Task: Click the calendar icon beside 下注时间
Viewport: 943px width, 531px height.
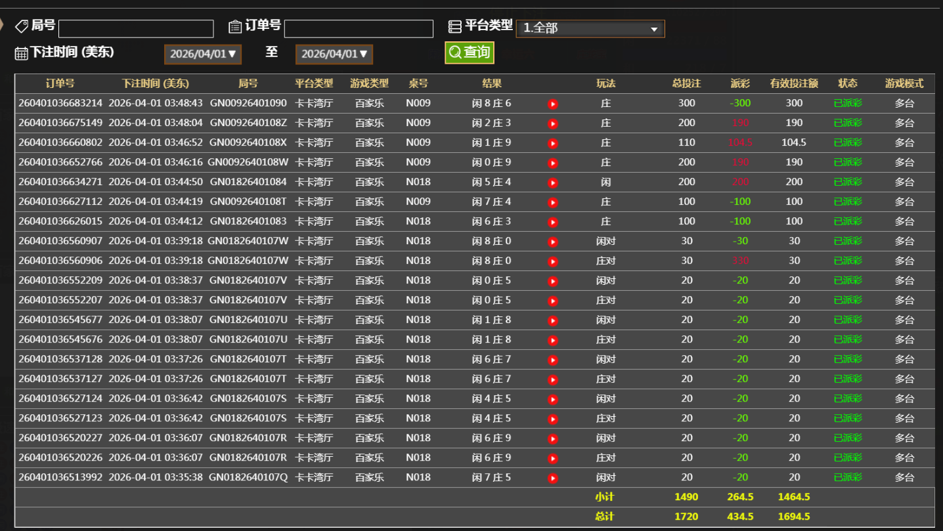Action: [x=21, y=53]
